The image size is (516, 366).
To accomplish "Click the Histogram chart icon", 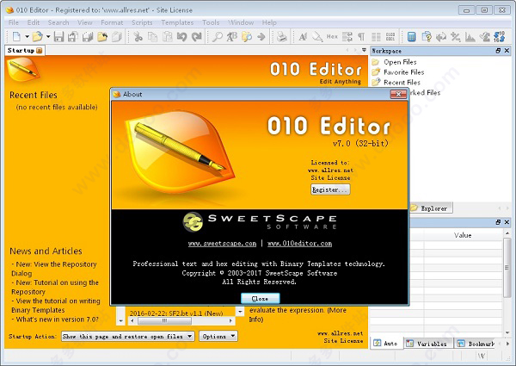I will 470,36.
